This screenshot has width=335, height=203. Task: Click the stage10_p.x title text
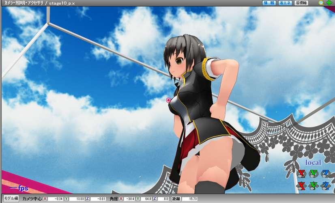point(62,3)
